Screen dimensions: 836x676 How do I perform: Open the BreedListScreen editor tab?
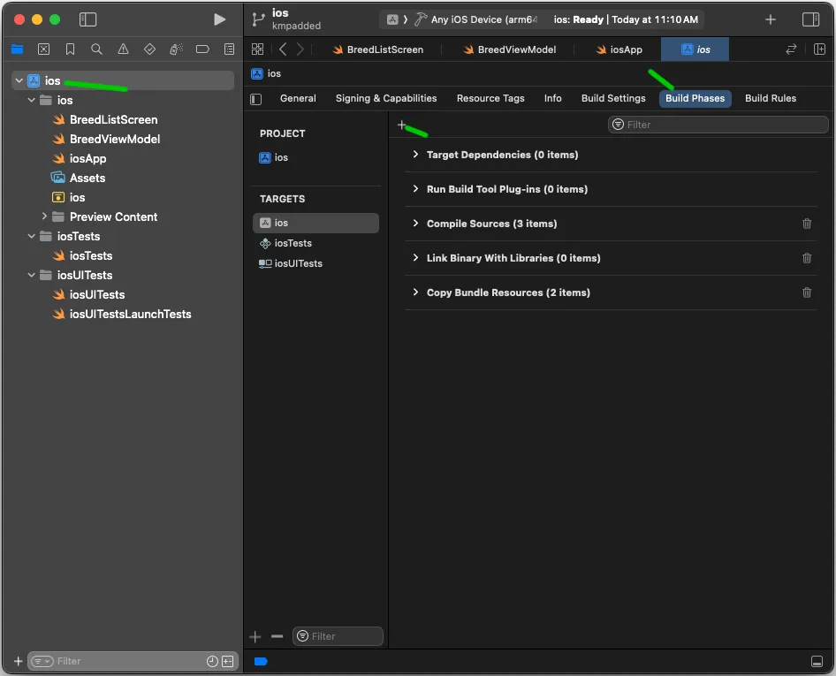(x=378, y=49)
